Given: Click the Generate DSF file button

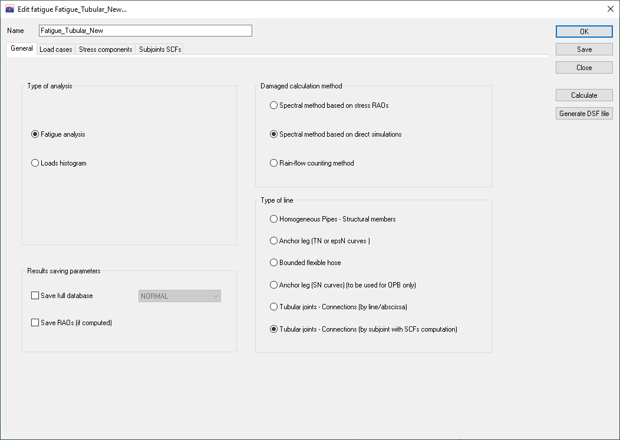Looking at the screenshot, I should (x=584, y=114).
